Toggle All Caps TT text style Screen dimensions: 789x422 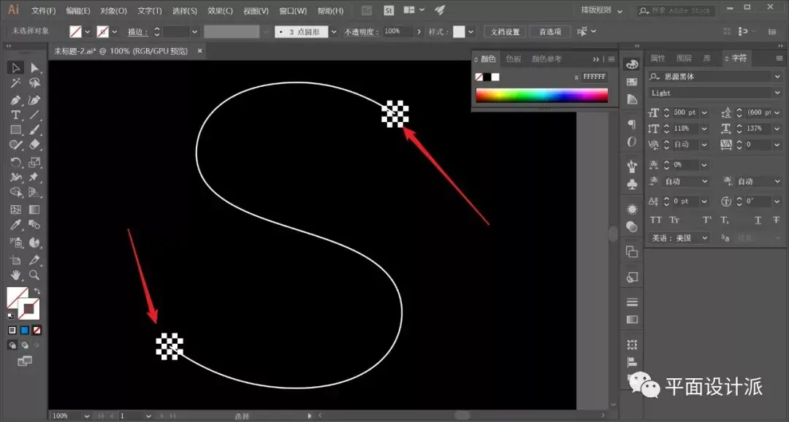click(655, 220)
